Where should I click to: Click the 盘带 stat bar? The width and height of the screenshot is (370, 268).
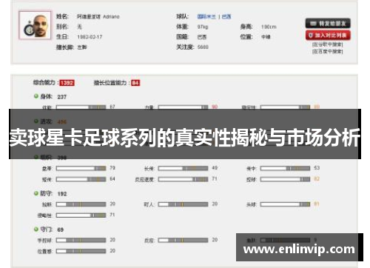pyautogui.click(x=81, y=168)
